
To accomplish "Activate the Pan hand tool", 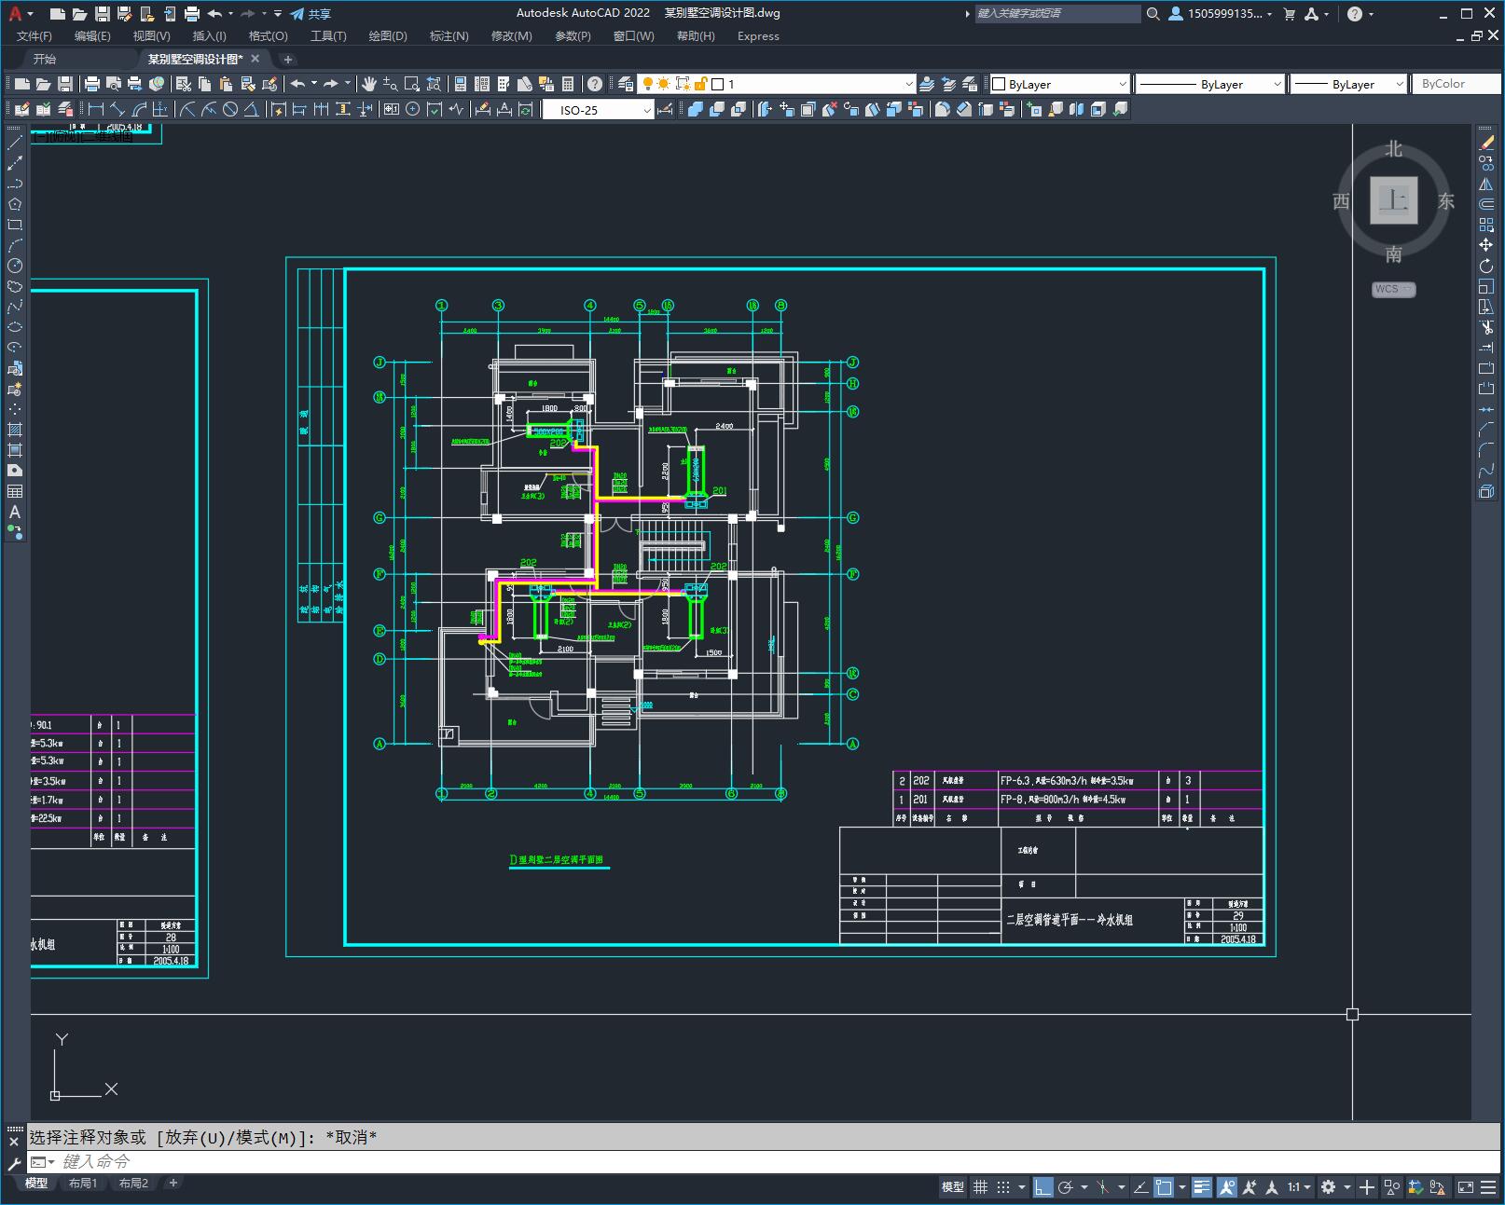I will click(x=369, y=84).
